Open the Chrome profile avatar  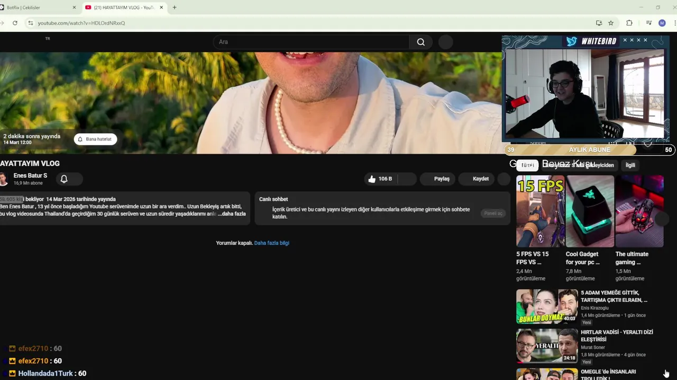pos(662,23)
